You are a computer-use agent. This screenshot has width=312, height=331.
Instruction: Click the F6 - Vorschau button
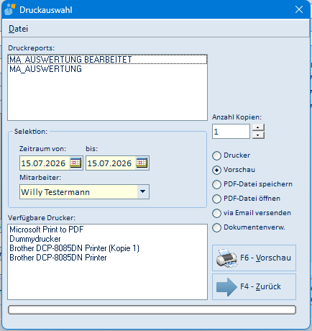pos(254,258)
